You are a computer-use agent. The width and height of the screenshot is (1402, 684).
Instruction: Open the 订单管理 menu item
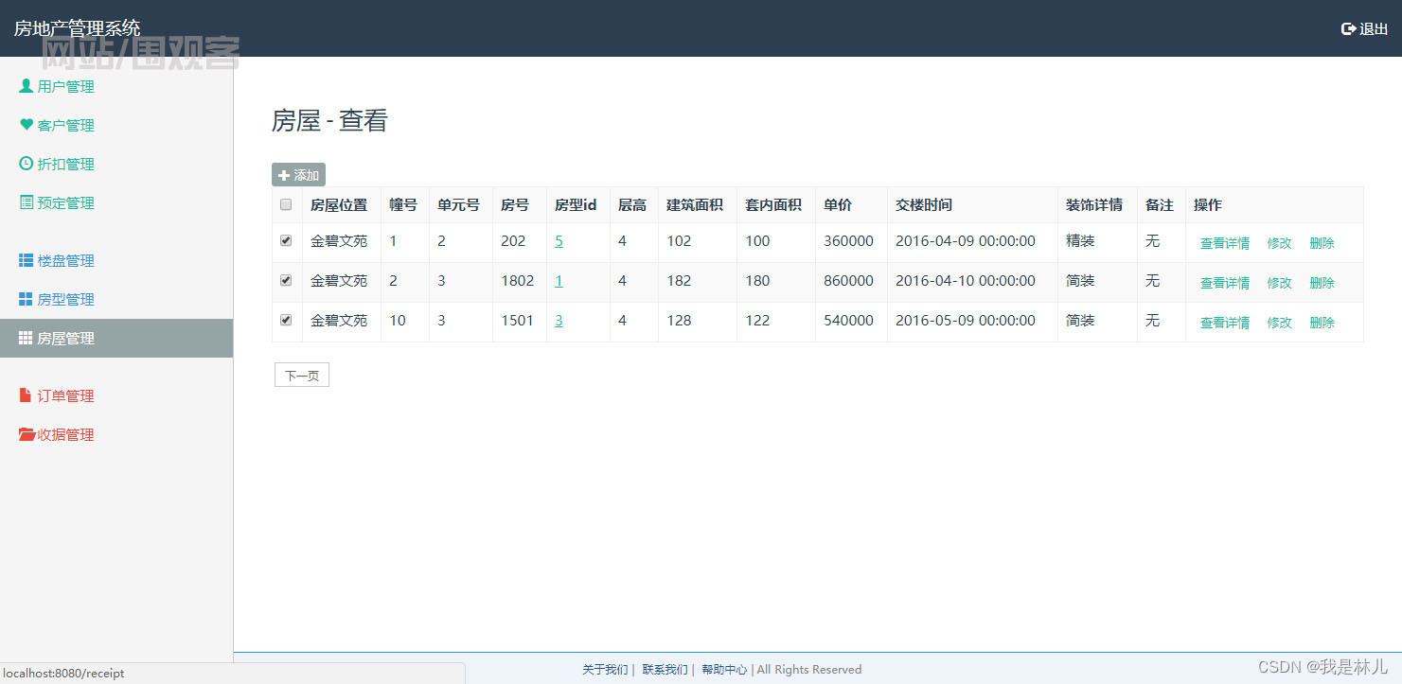point(67,395)
